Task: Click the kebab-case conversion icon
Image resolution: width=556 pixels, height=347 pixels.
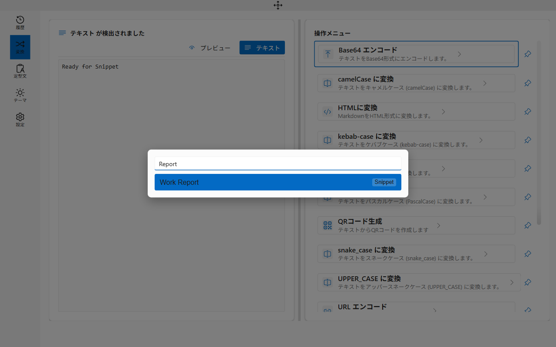Action: (327, 140)
